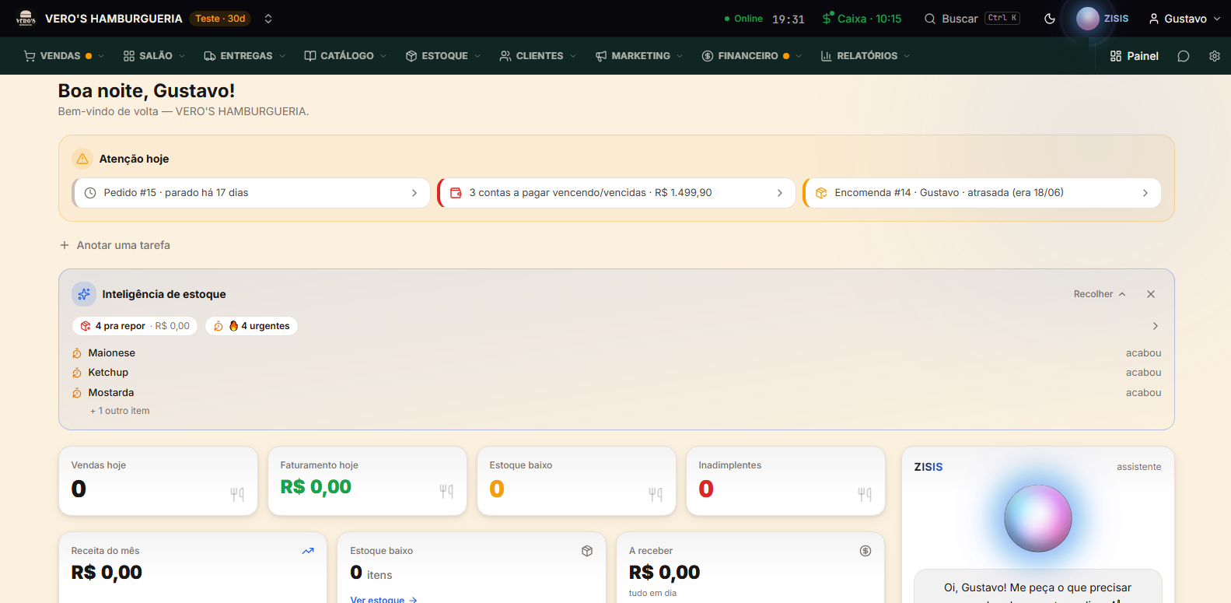Image resolution: width=1231 pixels, height=603 pixels.
Task: Toggle dark mode moon icon
Action: coord(1050,19)
